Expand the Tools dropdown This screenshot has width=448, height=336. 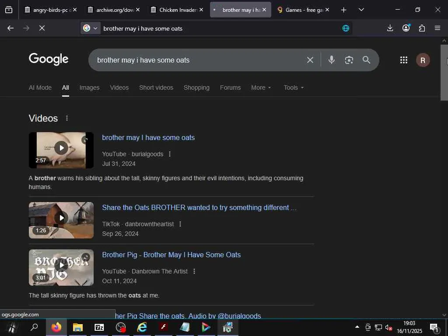(294, 87)
